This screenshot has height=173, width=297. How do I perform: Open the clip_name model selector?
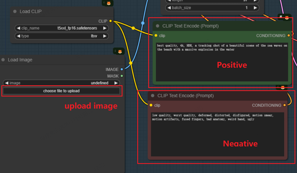point(61,28)
